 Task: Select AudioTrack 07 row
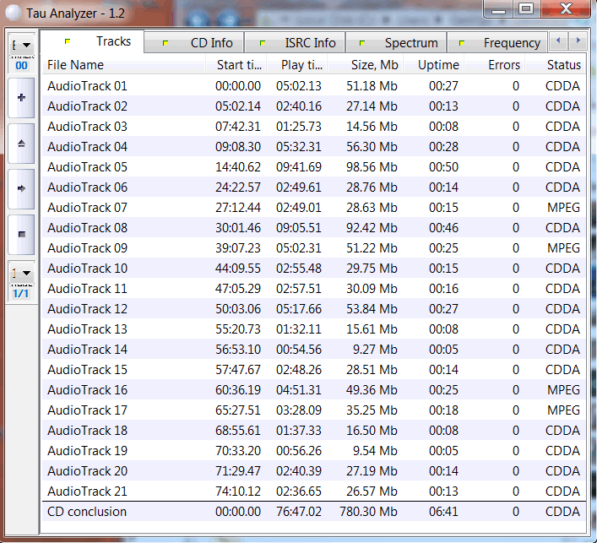[x=88, y=208]
